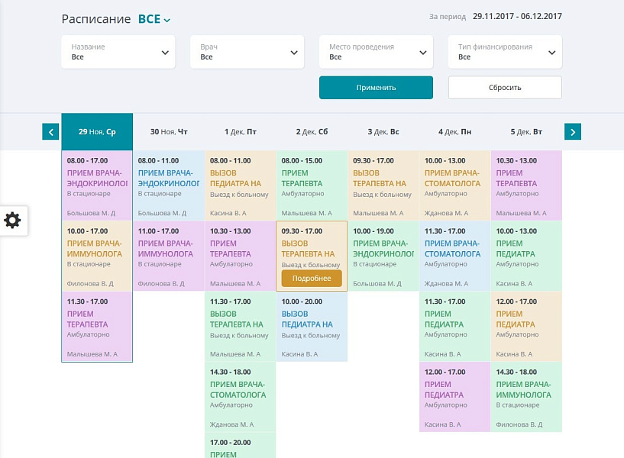Select the 29 Ноя, Ср day tab
Image resolution: width=624 pixels, height=458 pixels.
97,132
